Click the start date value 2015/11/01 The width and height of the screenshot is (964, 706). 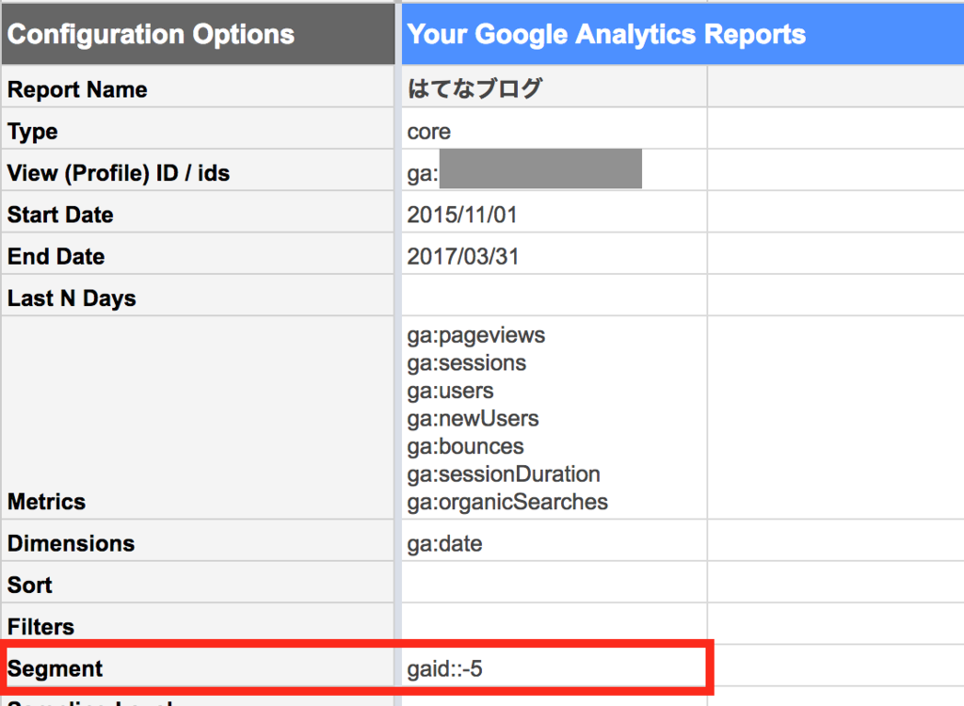(x=554, y=215)
